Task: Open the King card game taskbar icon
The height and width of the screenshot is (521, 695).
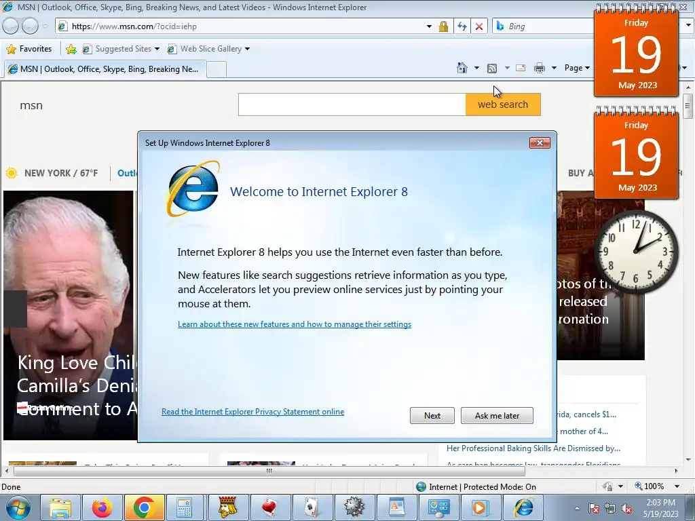Action: pos(228,507)
